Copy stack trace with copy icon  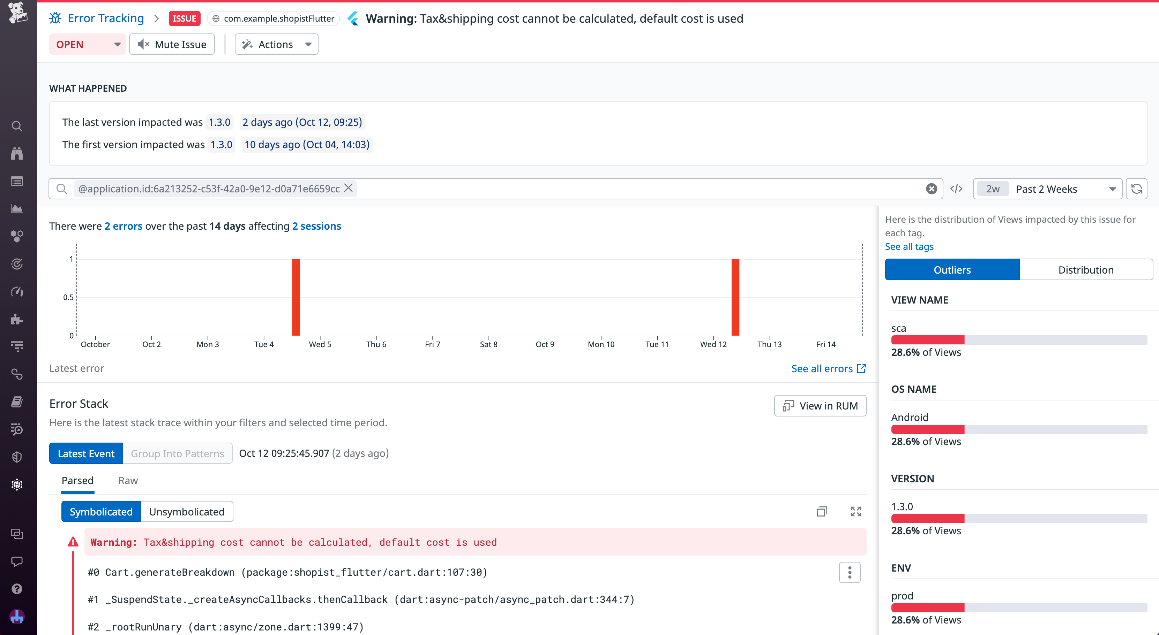[x=822, y=511]
